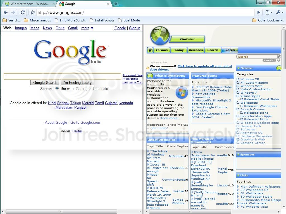Click the Windows logo in welcome box
The height and width of the screenshot is (214, 286).
pos(182,93)
